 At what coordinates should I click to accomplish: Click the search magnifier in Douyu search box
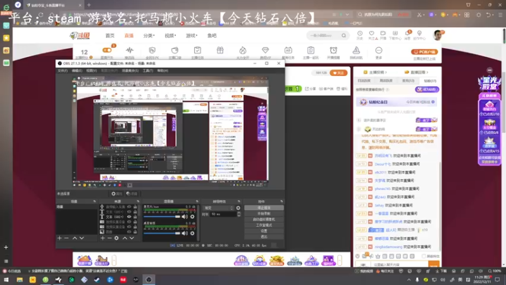tap(343, 35)
